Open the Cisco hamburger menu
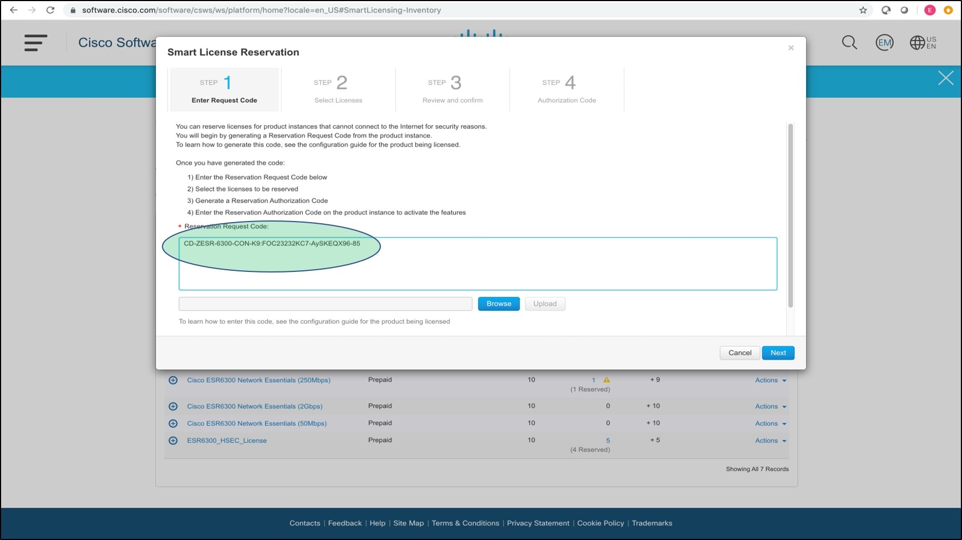This screenshot has height=540, width=962. [x=35, y=43]
